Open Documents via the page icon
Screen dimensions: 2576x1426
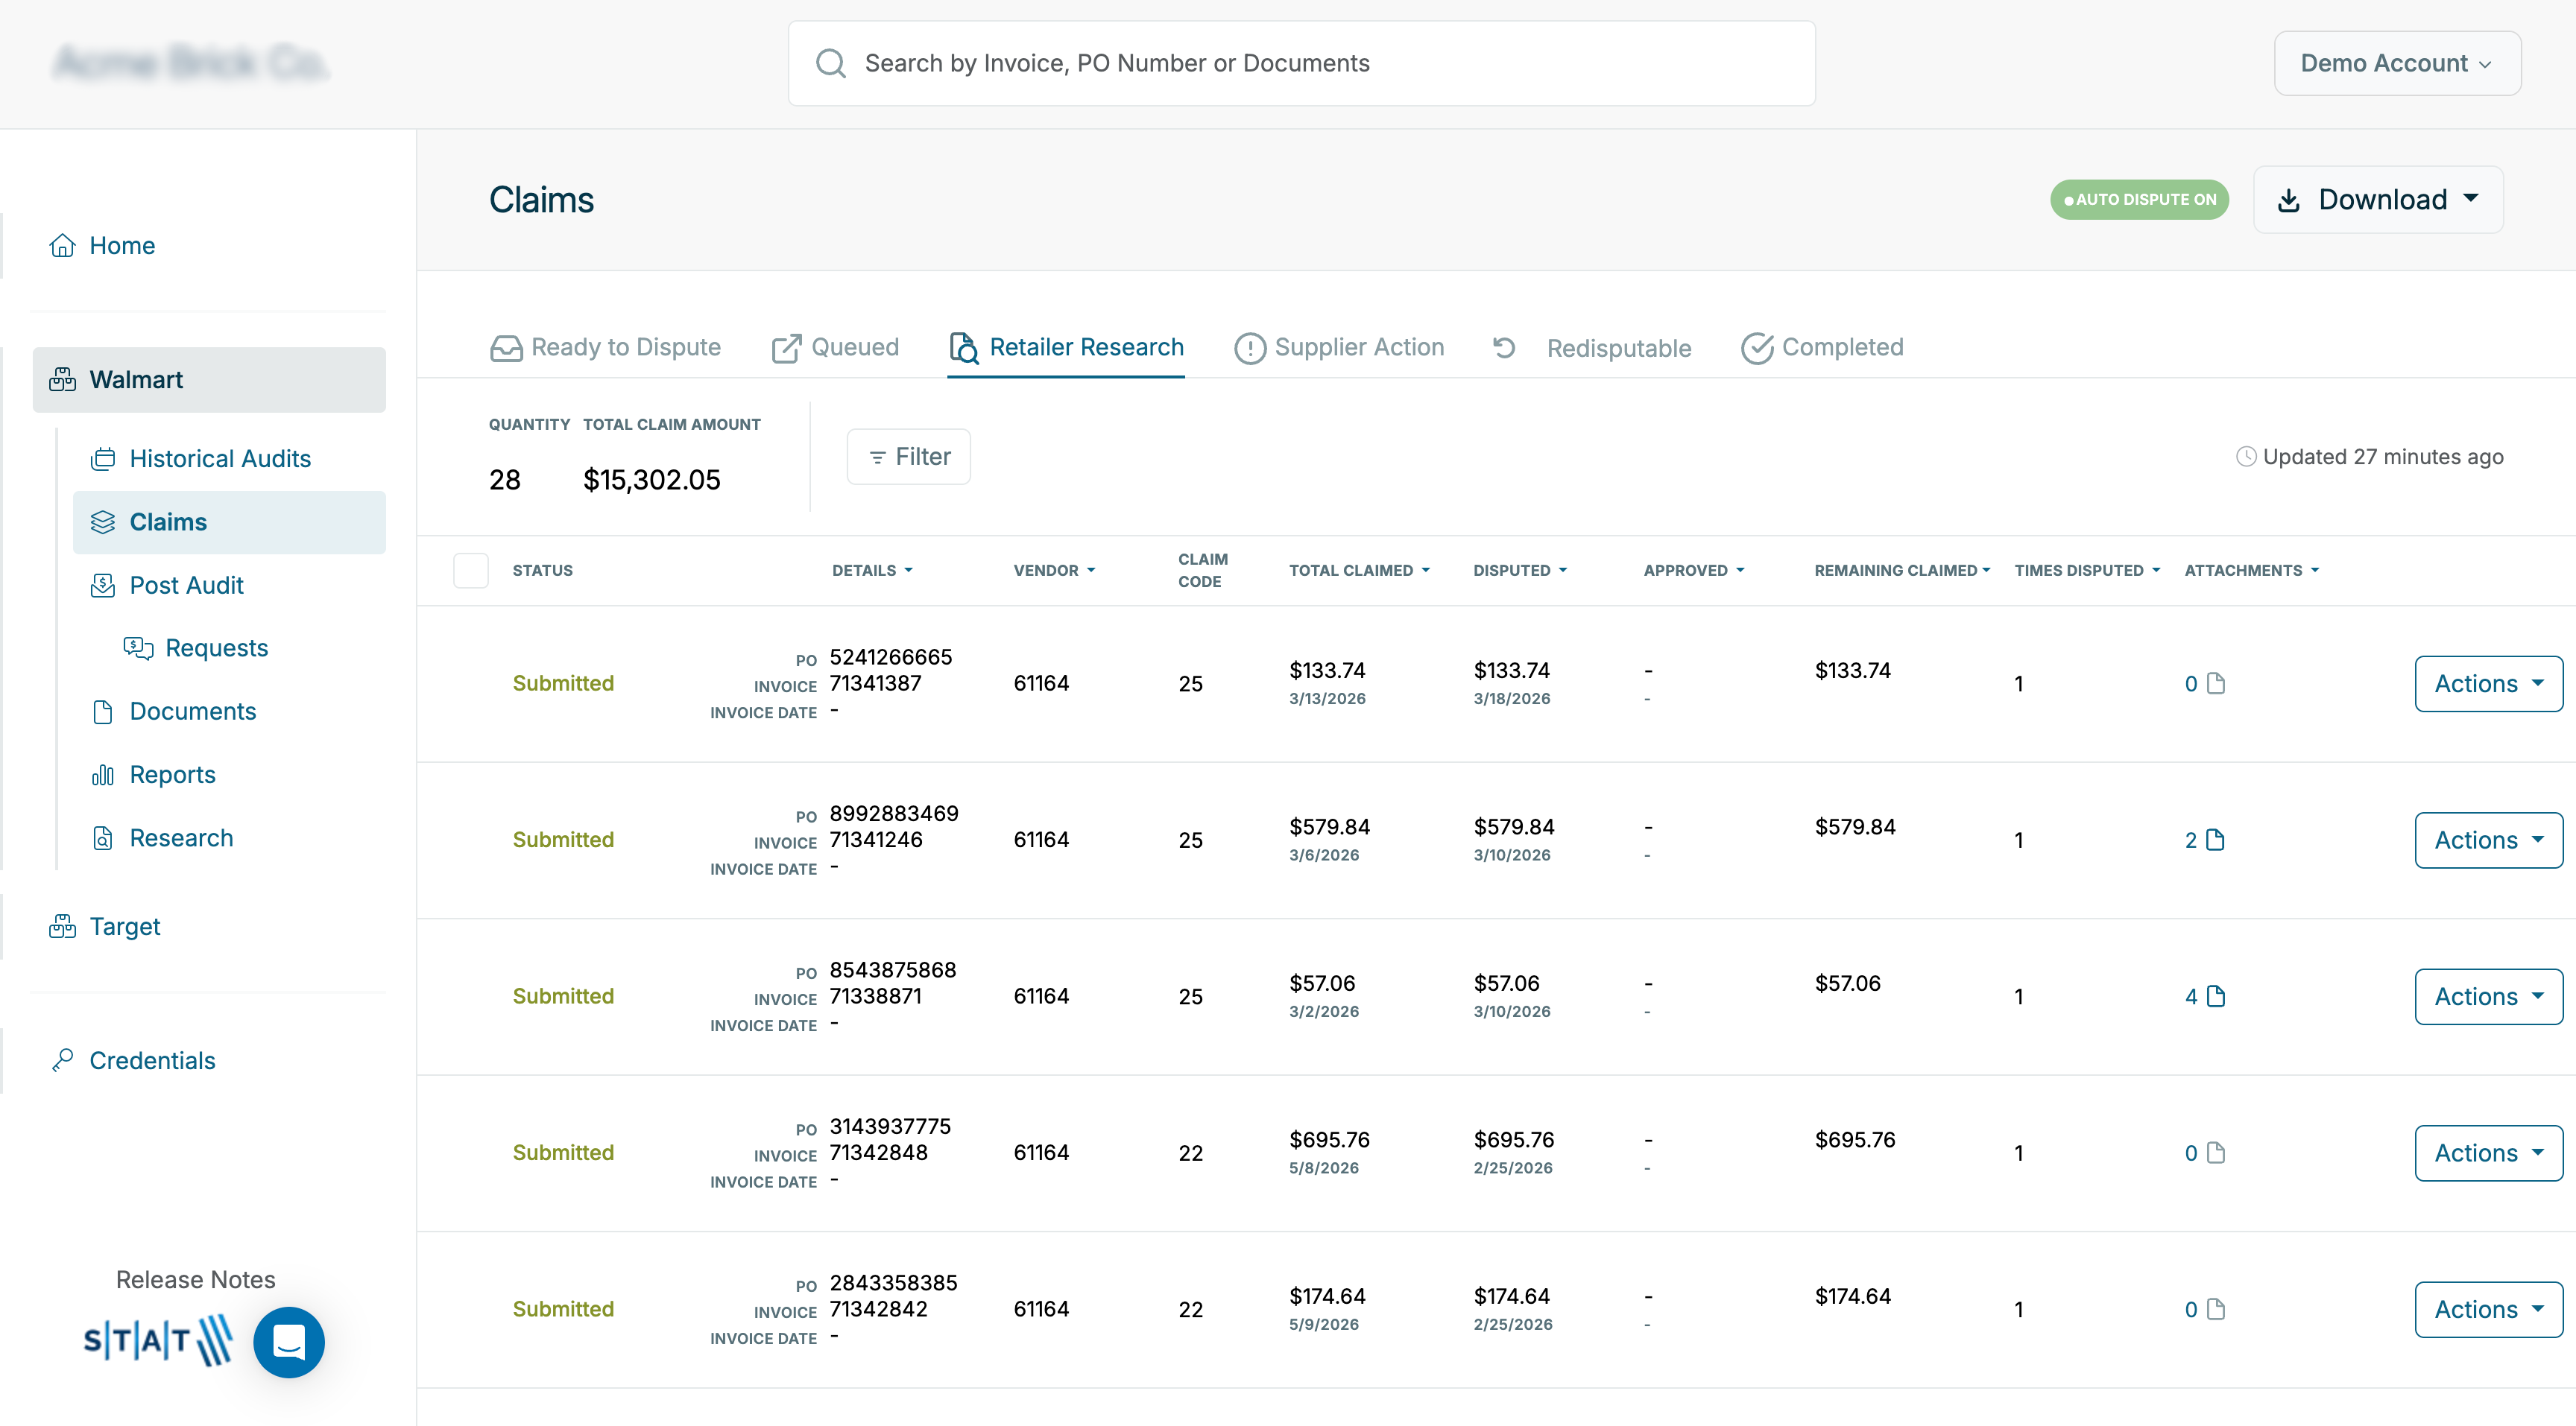click(x=104, y=711)
